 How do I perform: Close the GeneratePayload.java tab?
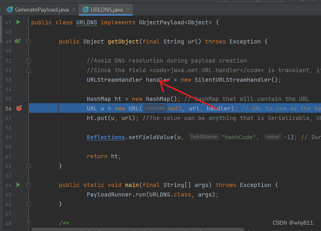pos(74,10)
